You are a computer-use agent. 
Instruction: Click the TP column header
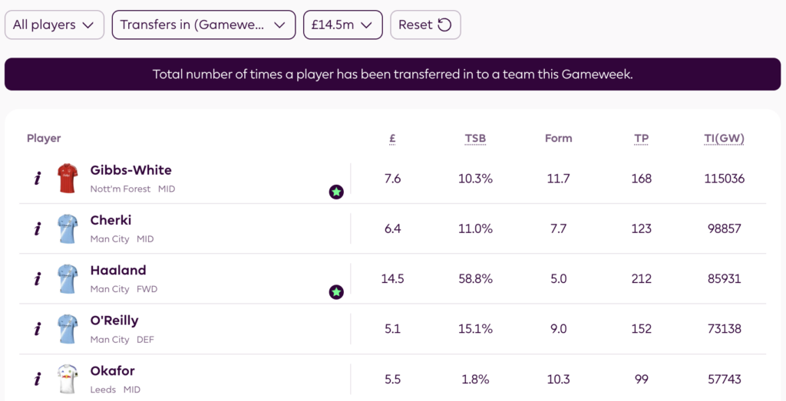click(642, 139)
